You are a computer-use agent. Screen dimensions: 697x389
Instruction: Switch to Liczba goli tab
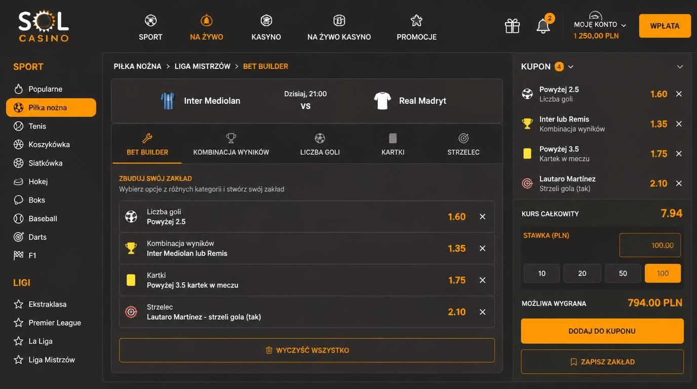click(320, 144)
